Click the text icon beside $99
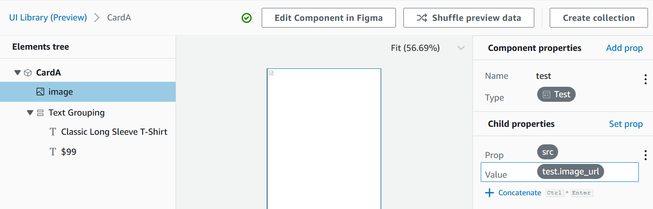Screen dimensions: 653x209 53,152
